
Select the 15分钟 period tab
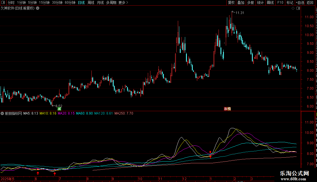(44, 3)
